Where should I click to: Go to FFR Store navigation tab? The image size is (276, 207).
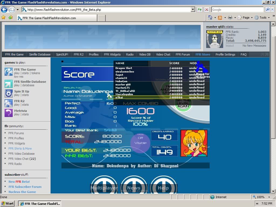point(203,54)
